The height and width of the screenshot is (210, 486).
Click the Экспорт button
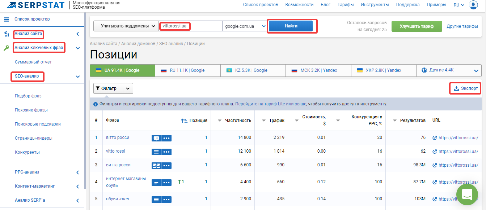tap(466, 88)
